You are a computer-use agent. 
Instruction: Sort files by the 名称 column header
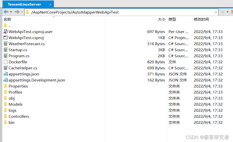pos(8,19)
